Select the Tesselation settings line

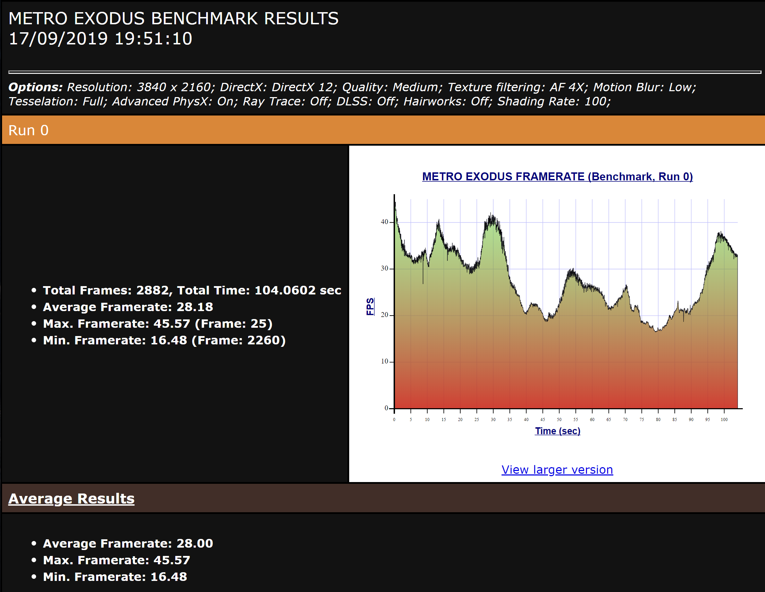(x=309, y=102)
